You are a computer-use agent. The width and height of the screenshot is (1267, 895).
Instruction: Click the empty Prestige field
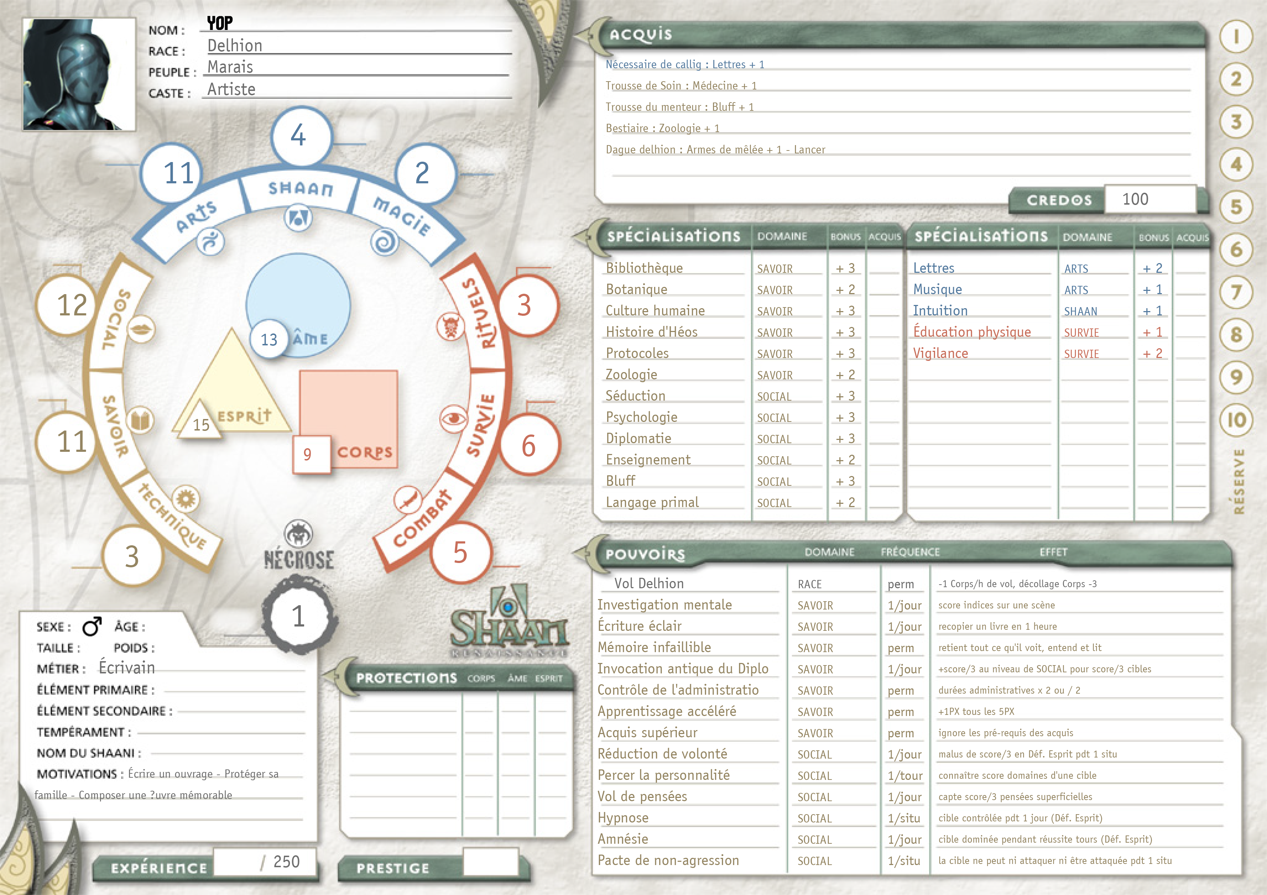[x=490, y=862]
